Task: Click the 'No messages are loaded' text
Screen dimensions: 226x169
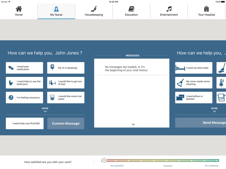Action: [x=126, y=69]
